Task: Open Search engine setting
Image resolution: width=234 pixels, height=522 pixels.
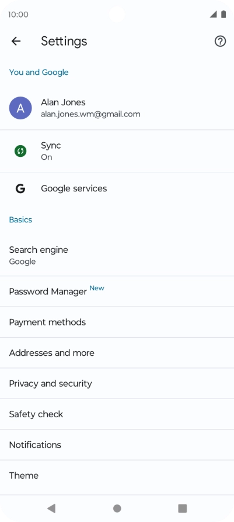Action: tap(117, 255)
